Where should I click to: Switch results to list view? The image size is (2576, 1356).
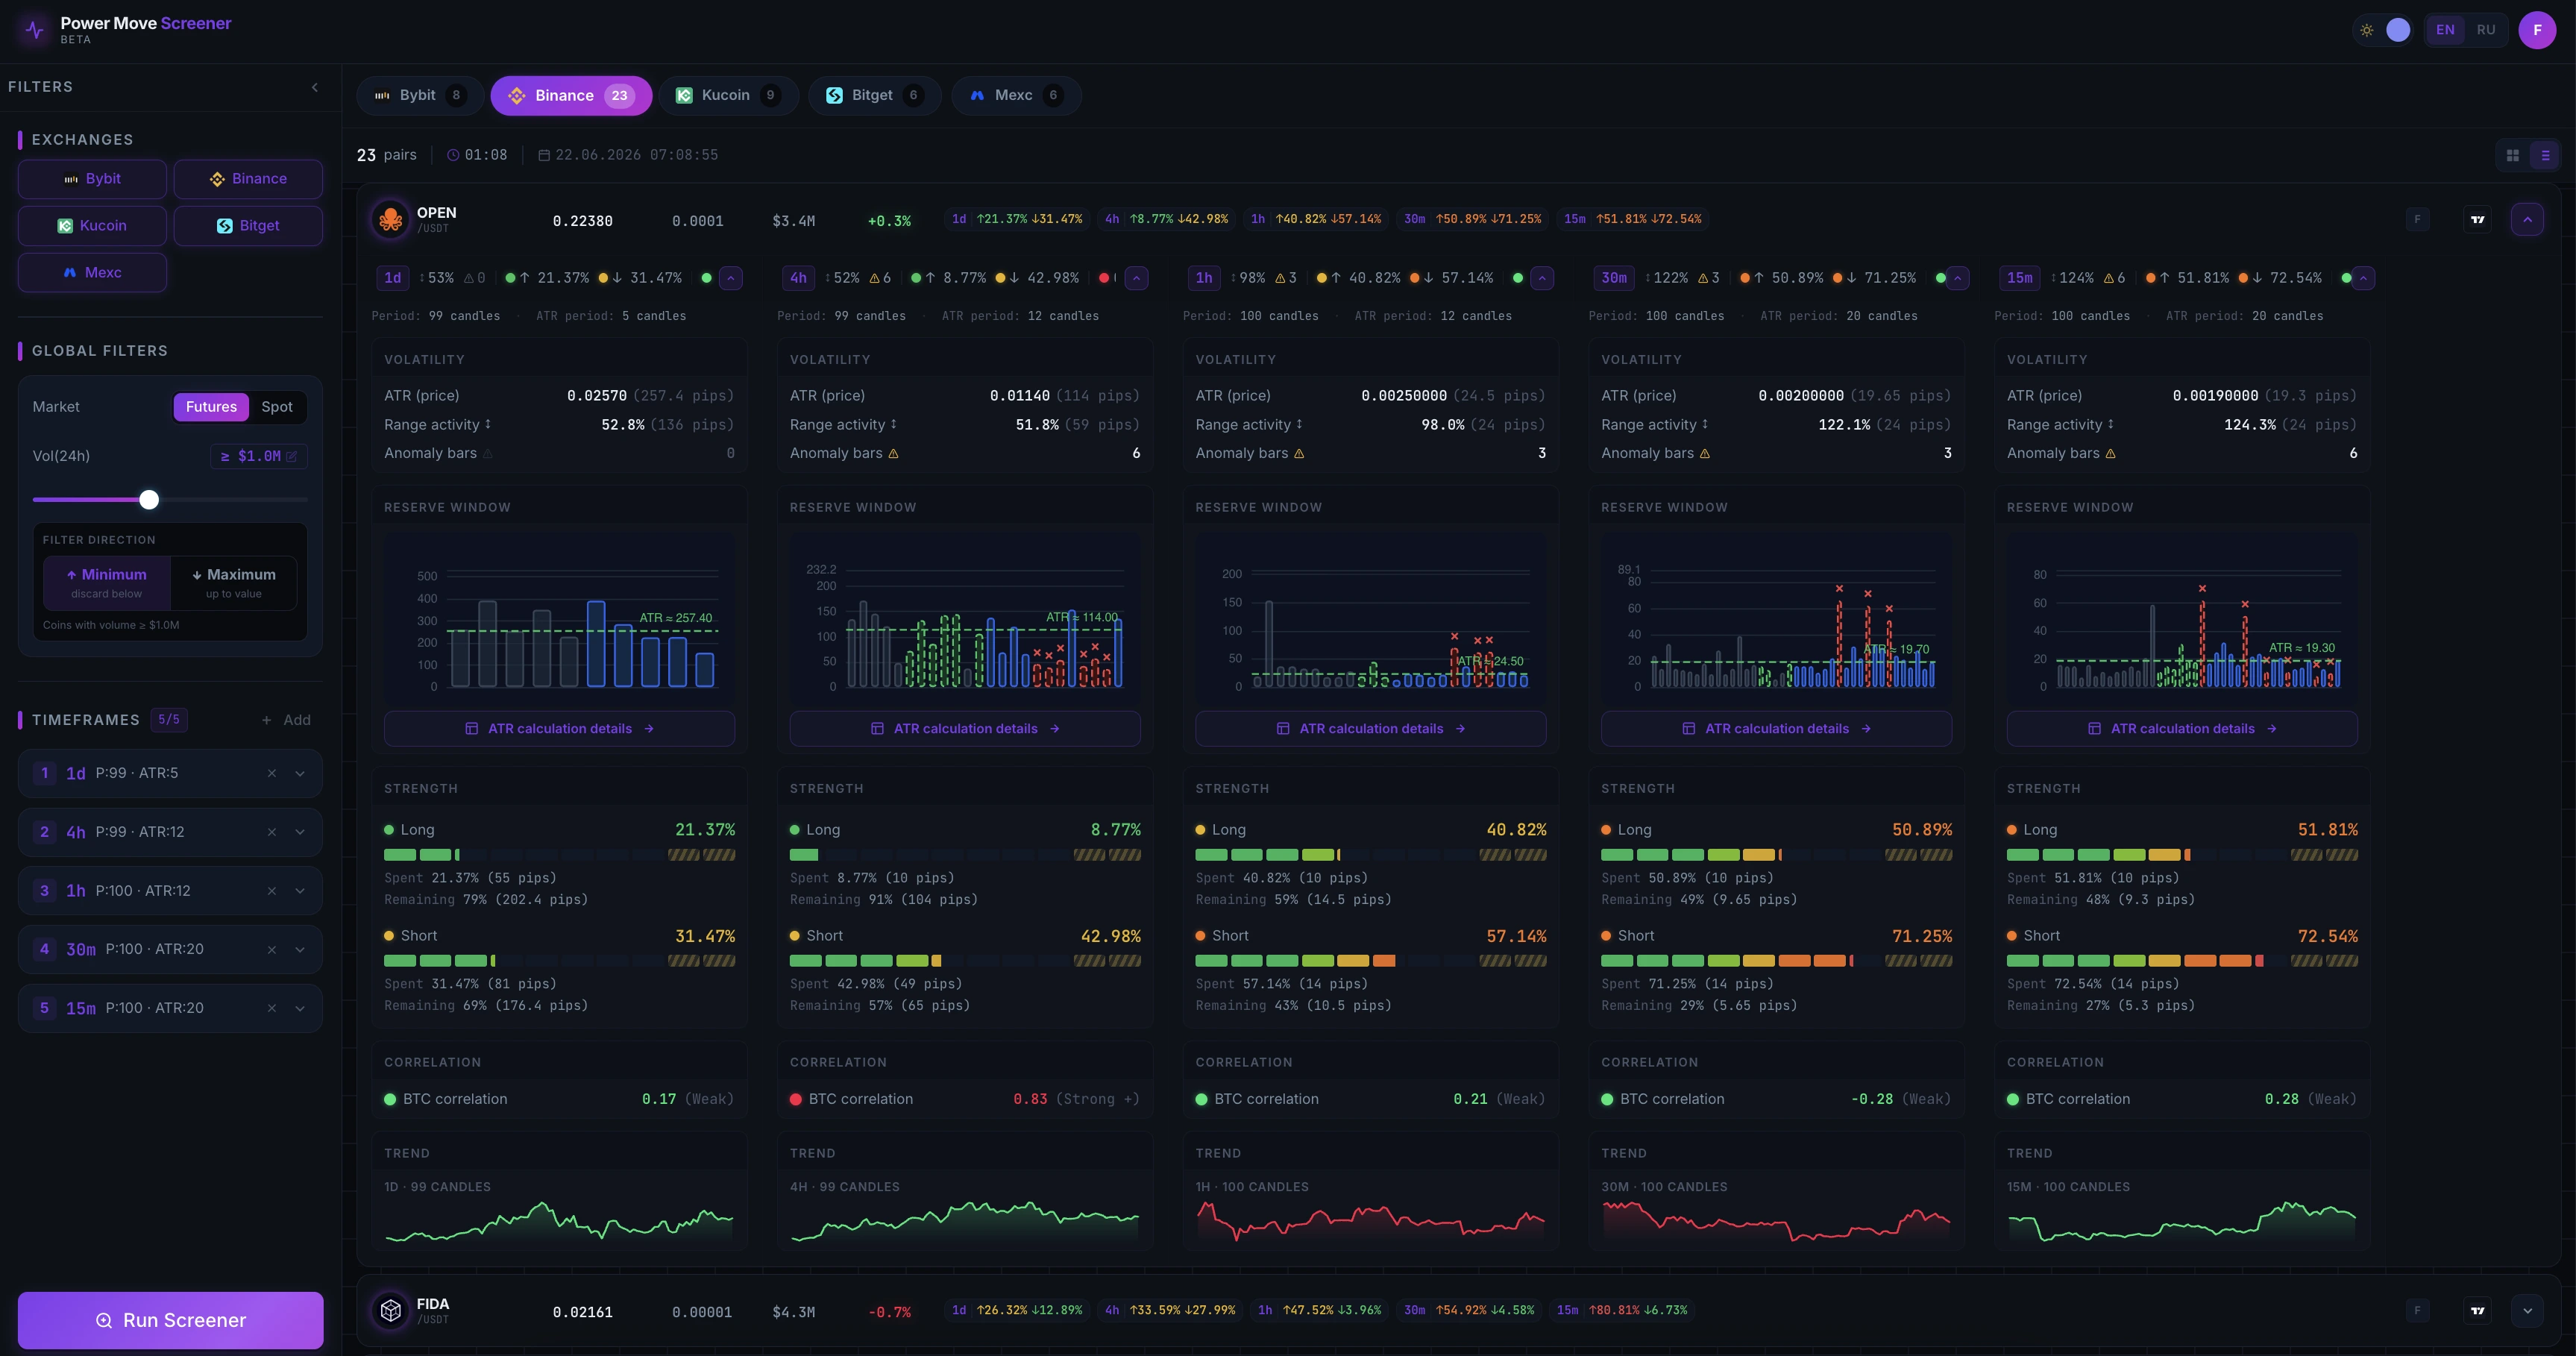pos(2545,155)
